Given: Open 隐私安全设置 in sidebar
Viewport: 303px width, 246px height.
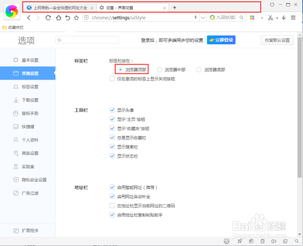Looking at the screenshot, I should pos(28,180).
